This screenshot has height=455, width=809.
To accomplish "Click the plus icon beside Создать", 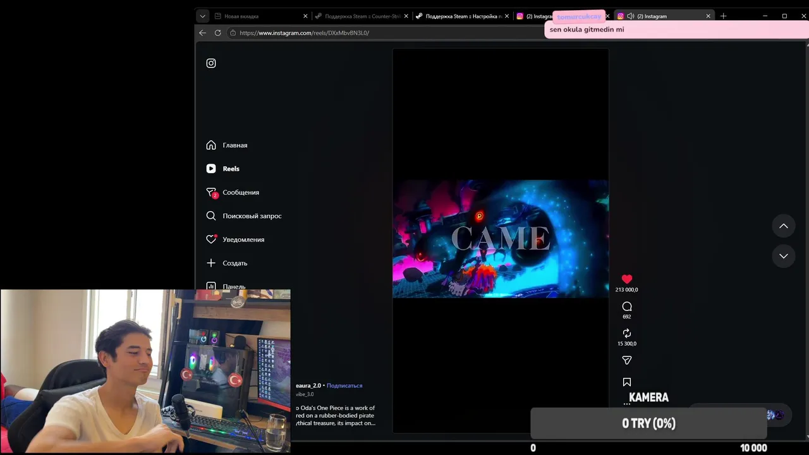I will coord(211,263).
